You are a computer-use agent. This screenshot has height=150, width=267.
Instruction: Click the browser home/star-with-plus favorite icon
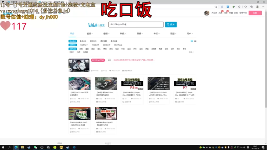(x=216, y=7)
